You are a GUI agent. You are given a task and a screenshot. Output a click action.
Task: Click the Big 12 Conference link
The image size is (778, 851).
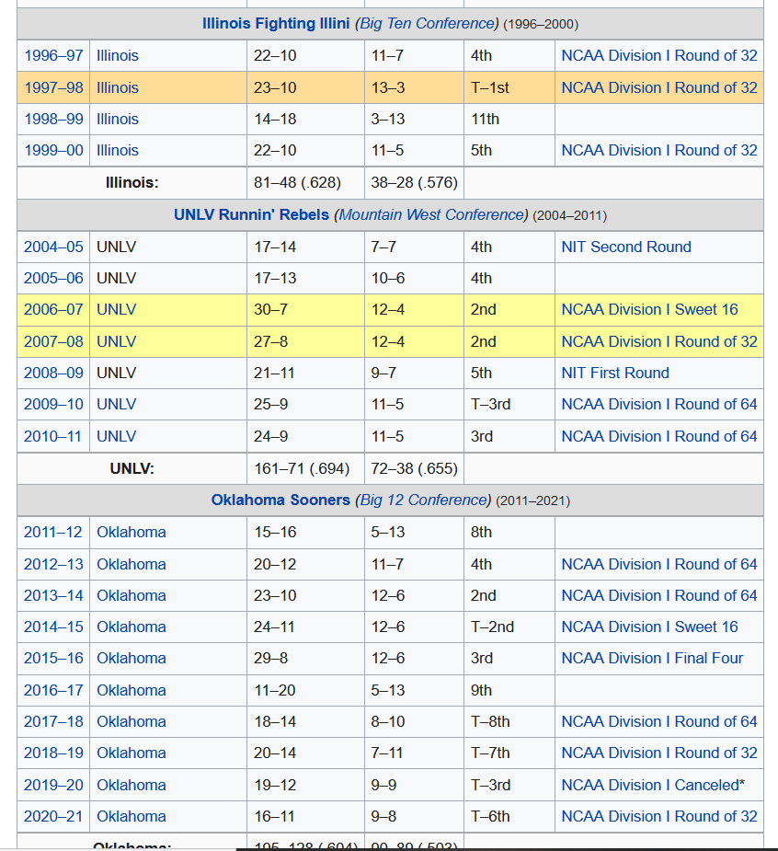point(424,500)
